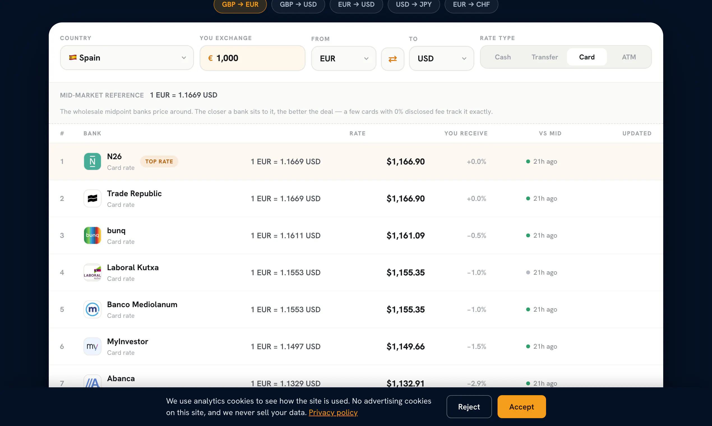Open the Country dropdown showing Spain
The width and height of the screenshot is (712, 426).
point(127,58)
